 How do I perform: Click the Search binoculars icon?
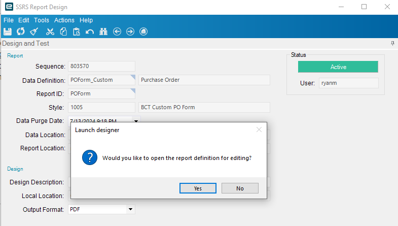tap(103, 31)
